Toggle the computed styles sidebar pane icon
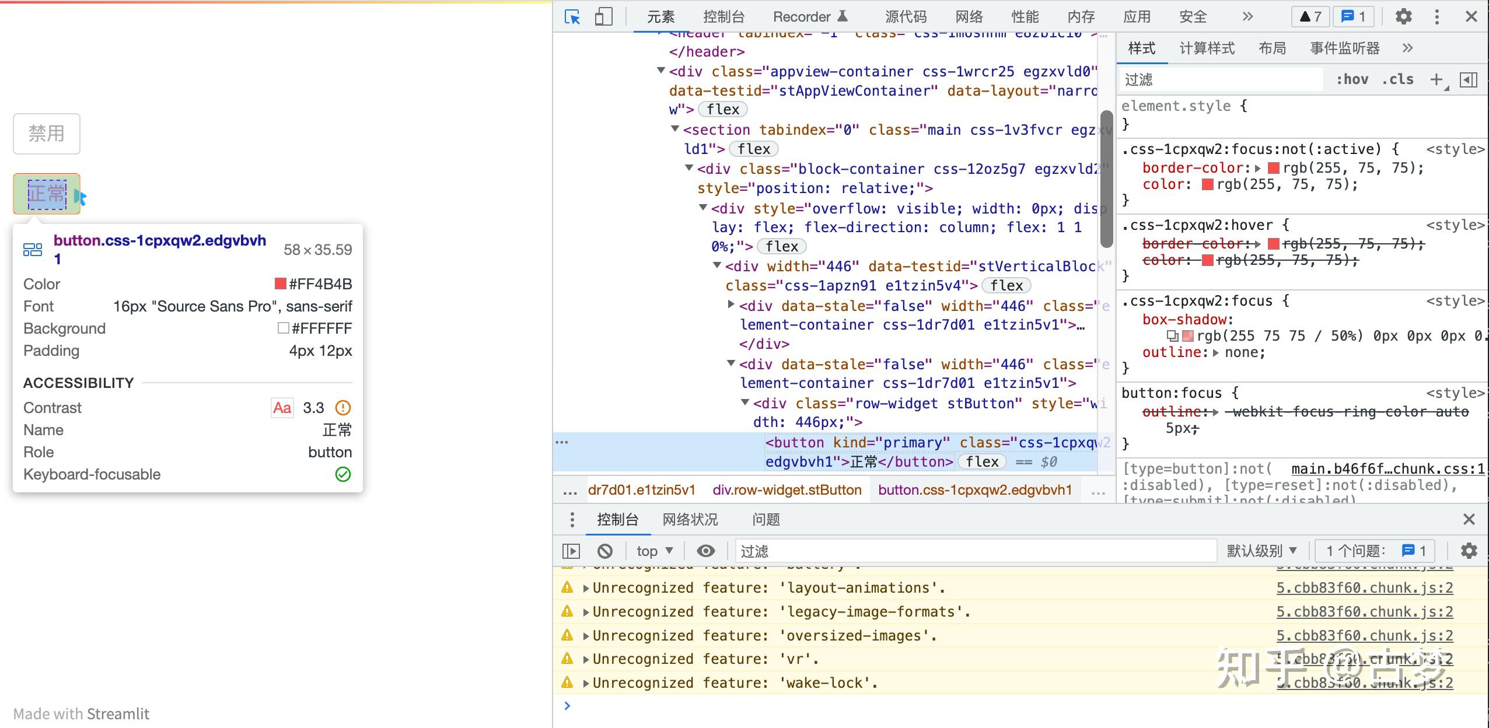 [1469, 79]
